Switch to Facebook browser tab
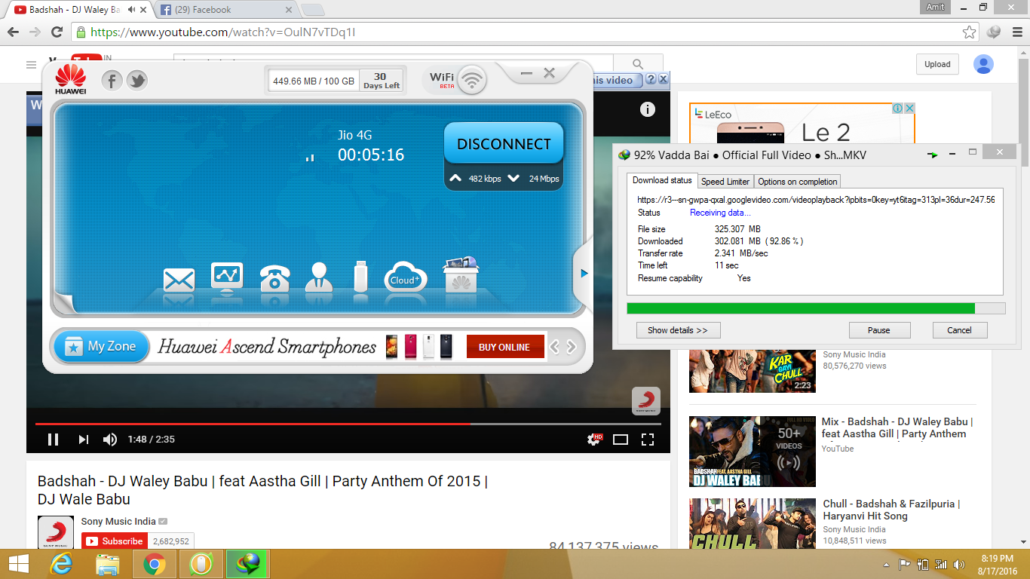The height and width of the screenshot is (579, 1030). [225, 10]
